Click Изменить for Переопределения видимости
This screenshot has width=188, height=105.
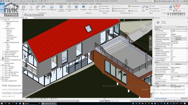179,38
